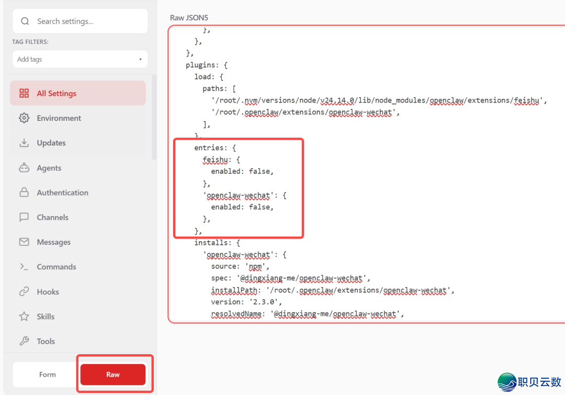Switch to Form view mode
The width and height of the screenshot is (565, 395).
pyautogui.click(x=47, y=375)
